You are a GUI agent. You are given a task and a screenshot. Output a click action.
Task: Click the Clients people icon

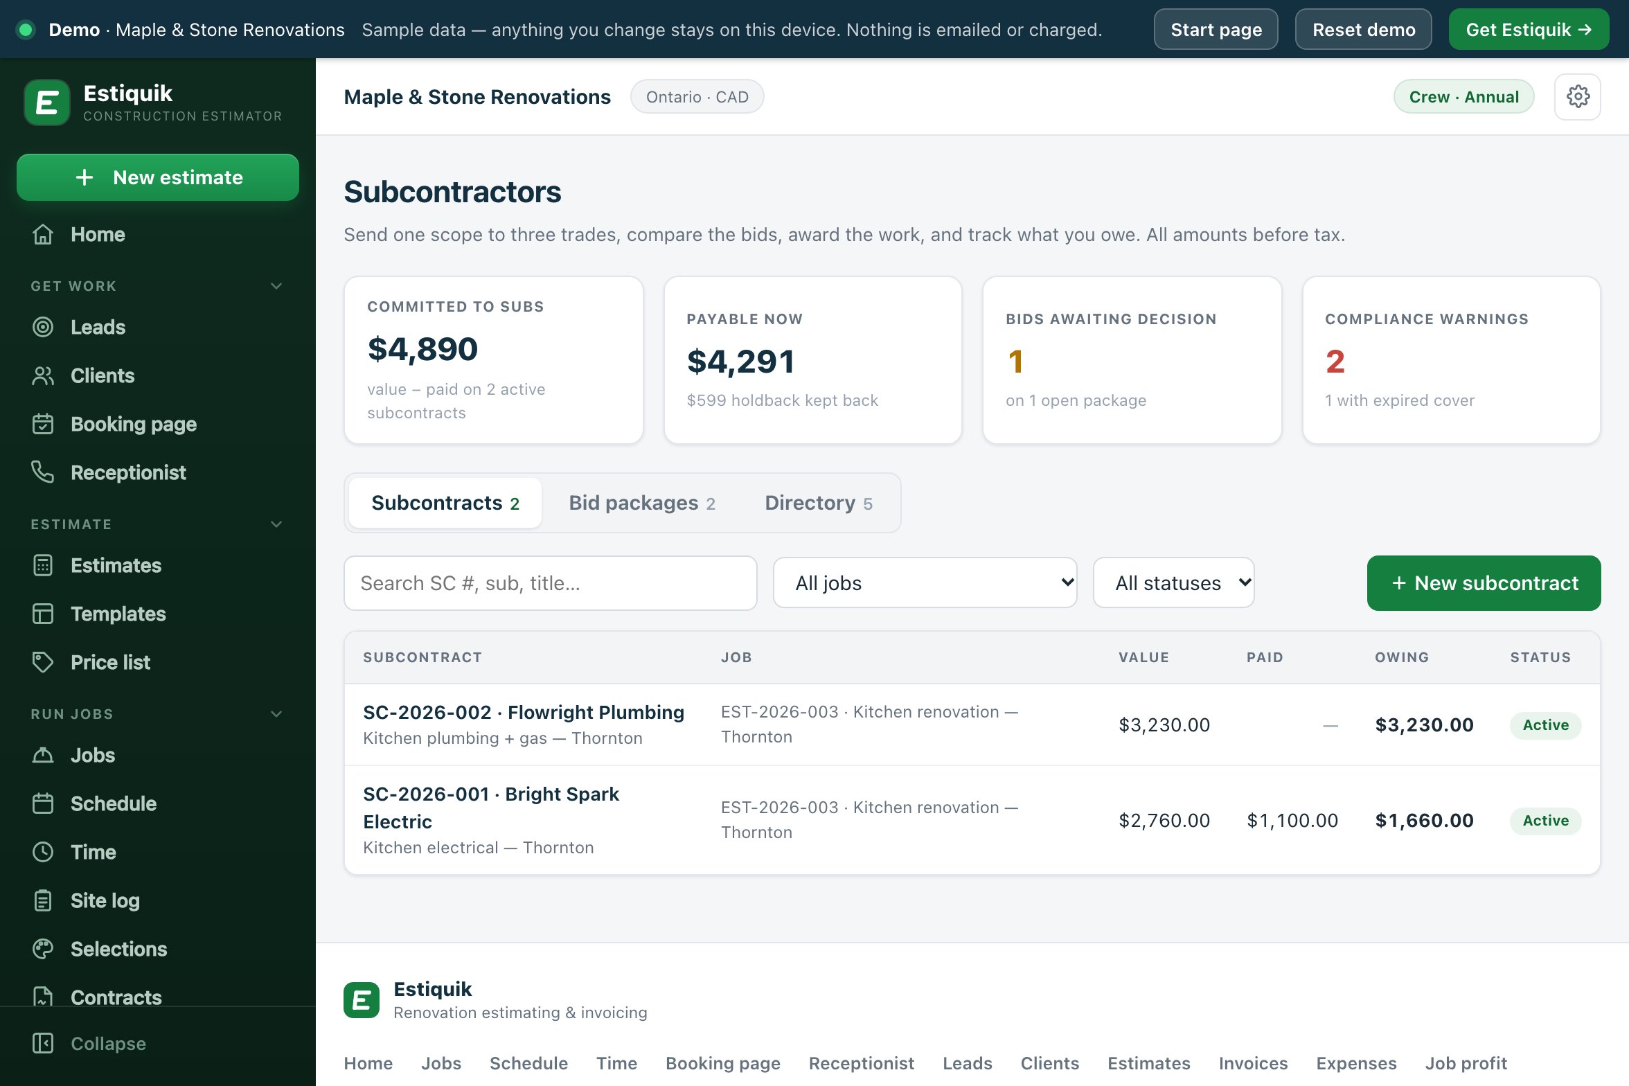(x=43, y=375)
